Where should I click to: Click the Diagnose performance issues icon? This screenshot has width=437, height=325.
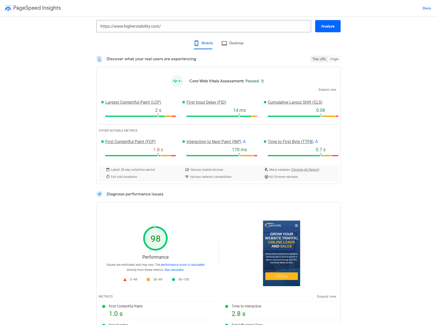99,194
